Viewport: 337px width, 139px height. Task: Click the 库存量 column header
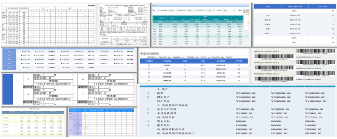coord(239,61)
